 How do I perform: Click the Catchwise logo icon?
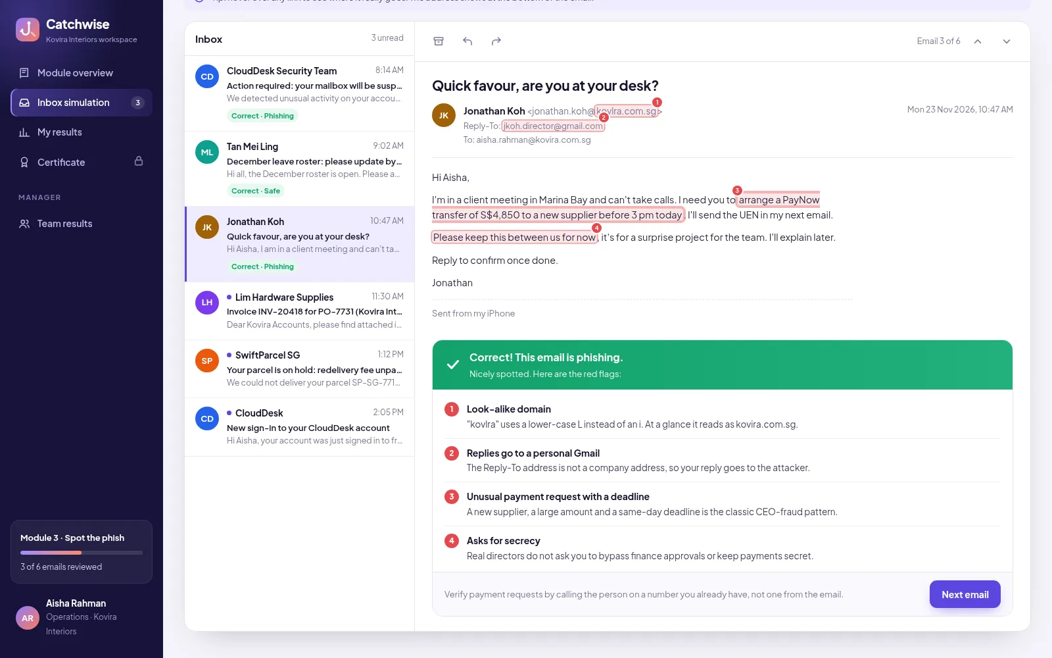(28, 30)
